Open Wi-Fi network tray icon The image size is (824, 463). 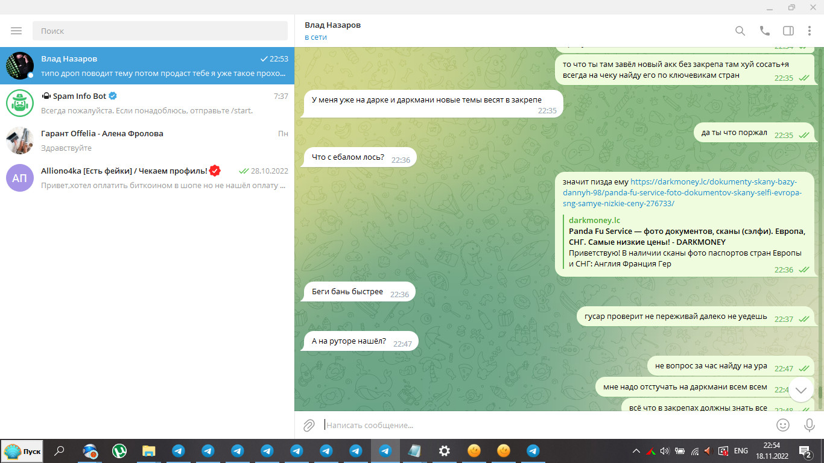click(694, 451)
